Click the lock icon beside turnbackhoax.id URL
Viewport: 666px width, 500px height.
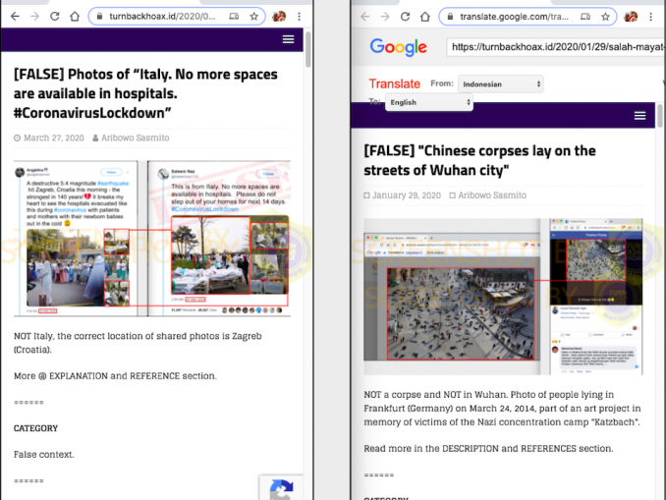tap(100, 17)
